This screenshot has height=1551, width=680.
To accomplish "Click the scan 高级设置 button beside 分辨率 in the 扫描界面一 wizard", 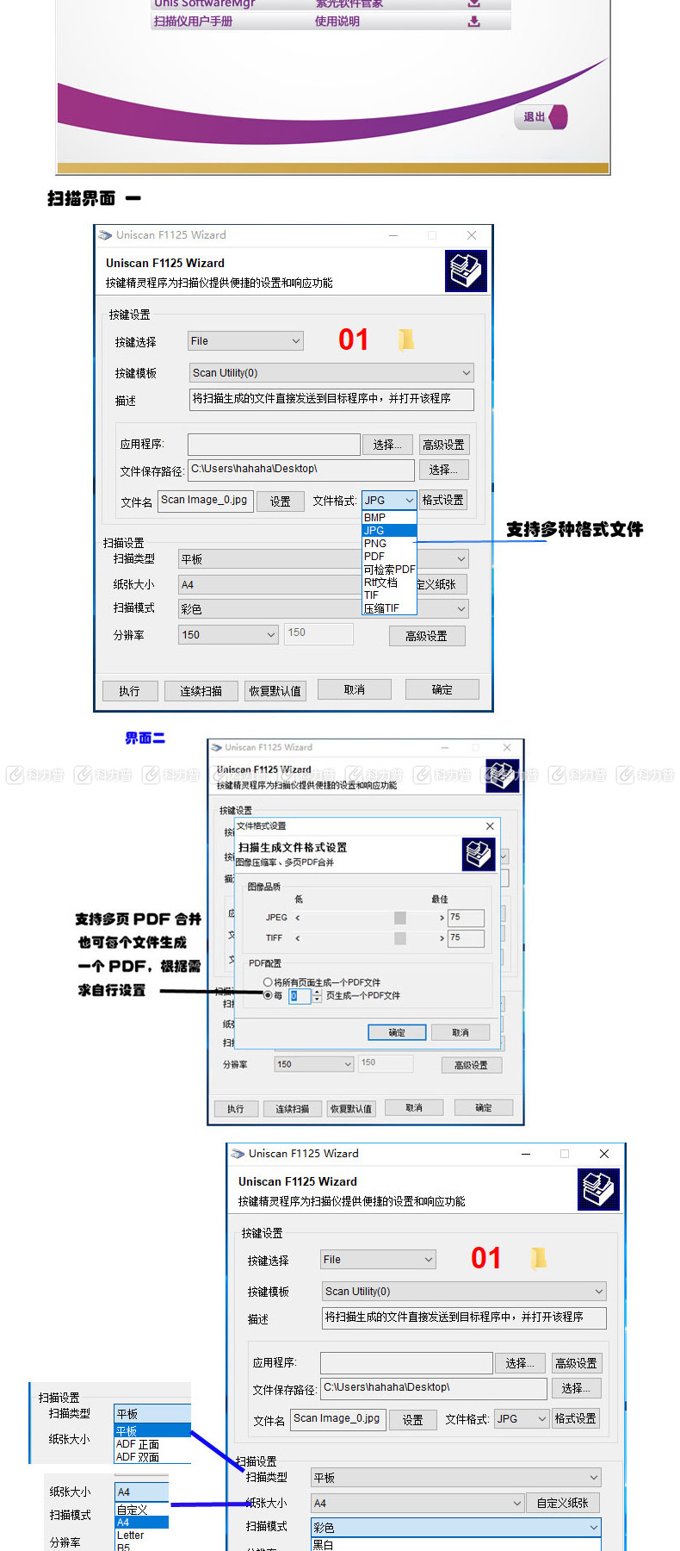I will point(426,636).
